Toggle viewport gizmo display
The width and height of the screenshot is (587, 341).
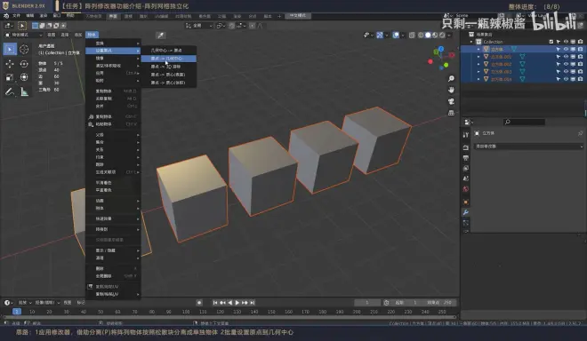click(x=380, y=36)
